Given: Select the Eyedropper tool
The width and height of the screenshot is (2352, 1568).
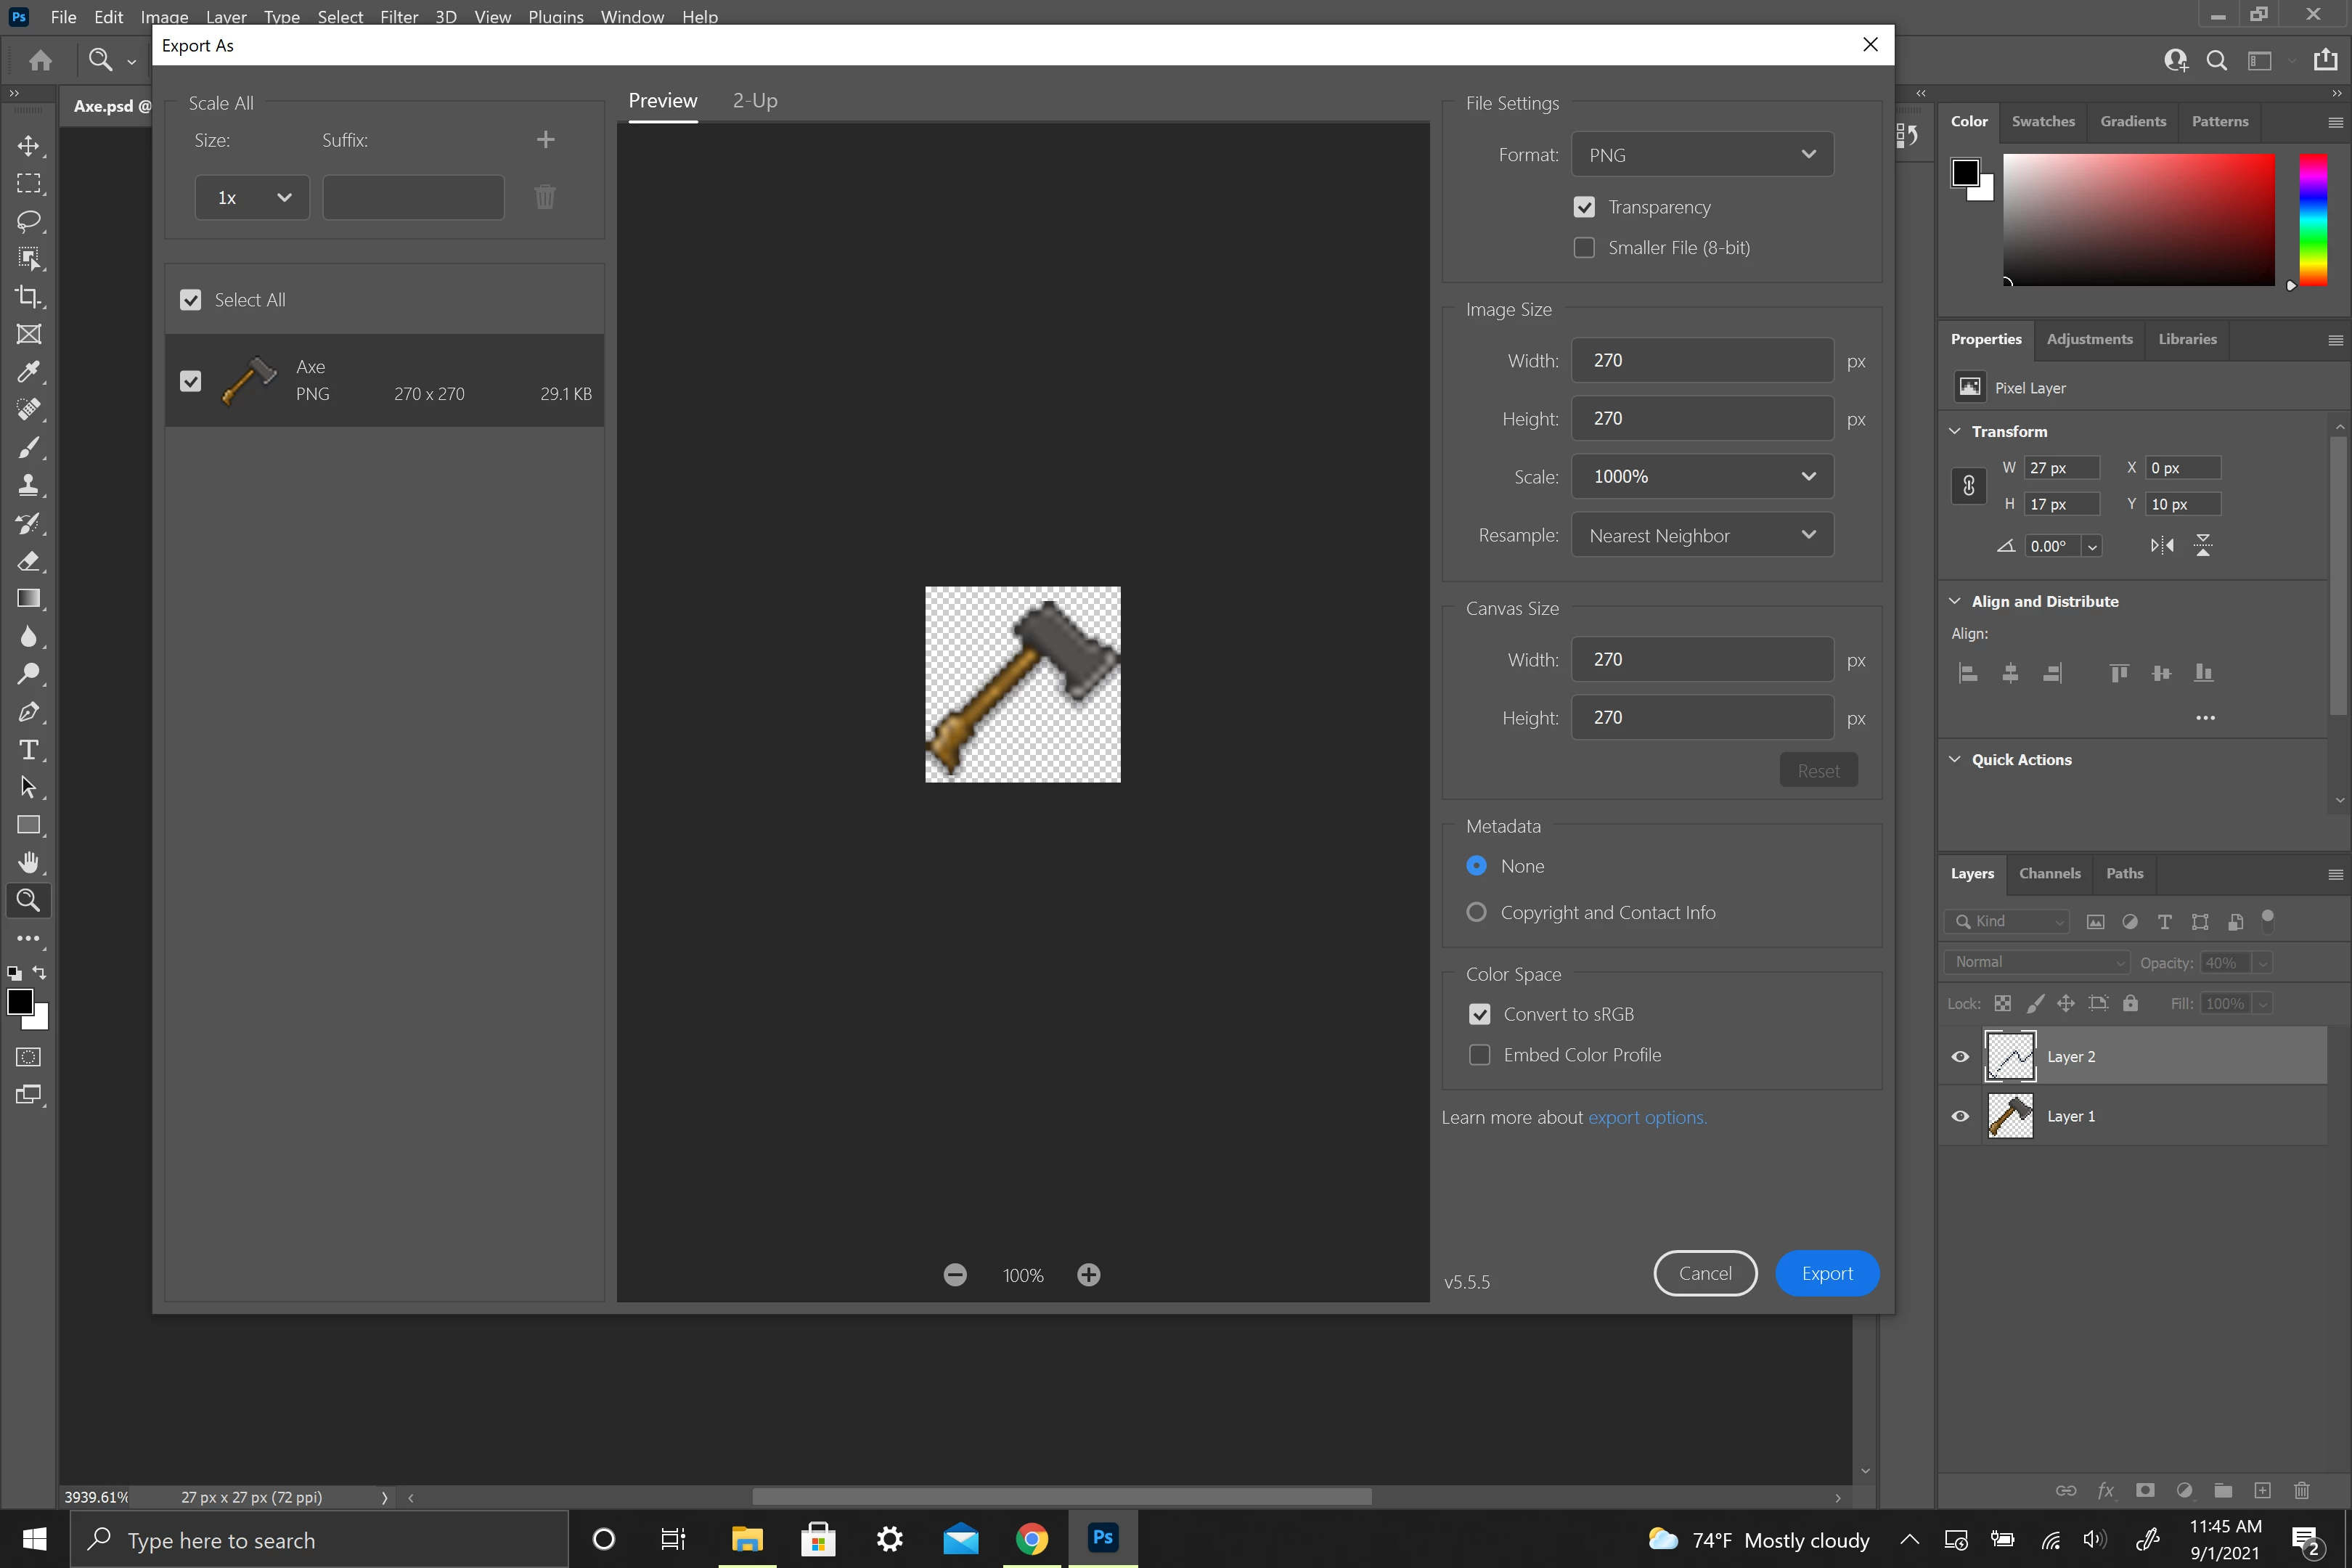Looking at the screenshot, I should point(29,372).
